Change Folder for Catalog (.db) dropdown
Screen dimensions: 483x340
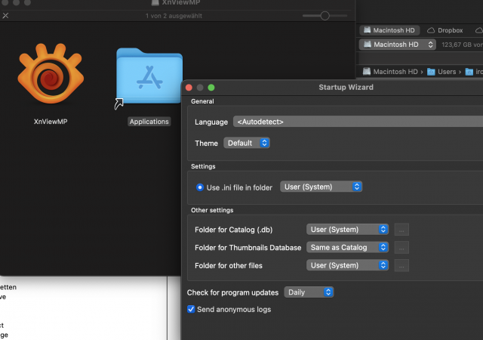click(x=347, y=229)
